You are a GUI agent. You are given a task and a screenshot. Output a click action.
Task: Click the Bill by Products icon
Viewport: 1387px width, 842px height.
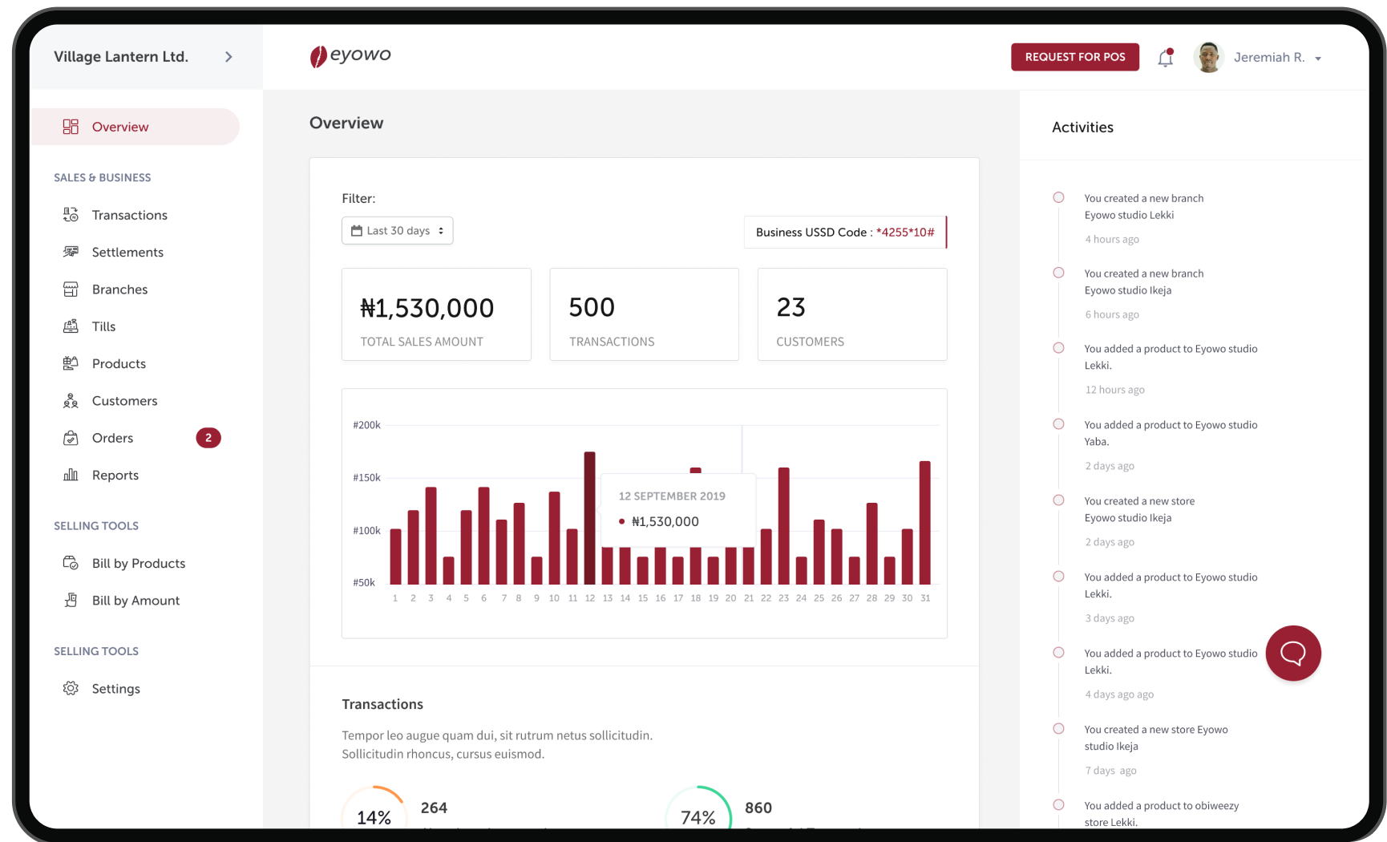coord(71,563)
